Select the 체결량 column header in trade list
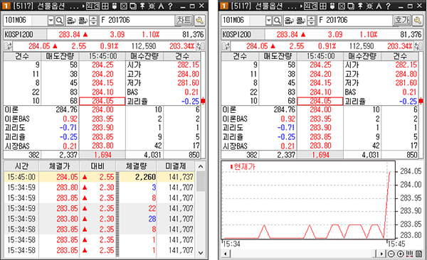 point(136,166)
